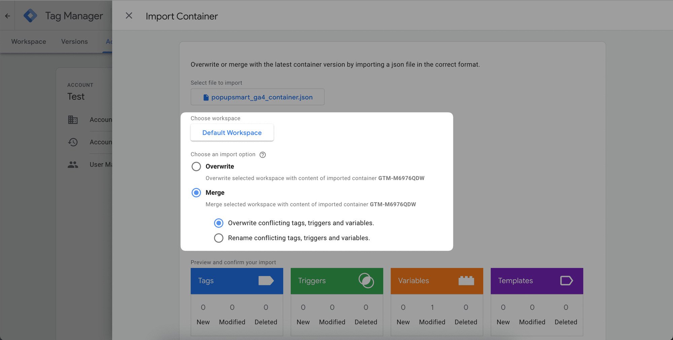This screenshot has height=340, width=673.
Task: Click the purple Templates card header
Action: pos(537,281)
